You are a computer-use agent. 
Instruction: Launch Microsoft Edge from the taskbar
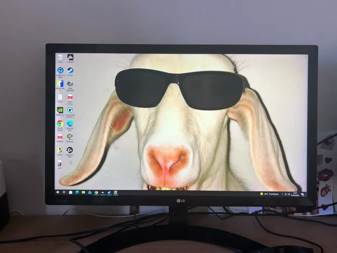77,192
